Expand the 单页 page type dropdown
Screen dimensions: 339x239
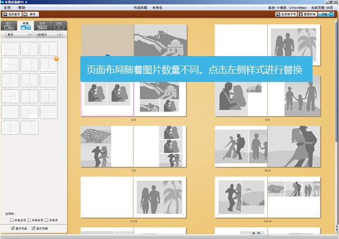point(19,35)
